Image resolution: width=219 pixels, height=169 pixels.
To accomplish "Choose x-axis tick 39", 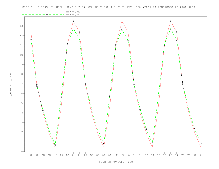I will (110, 155).
